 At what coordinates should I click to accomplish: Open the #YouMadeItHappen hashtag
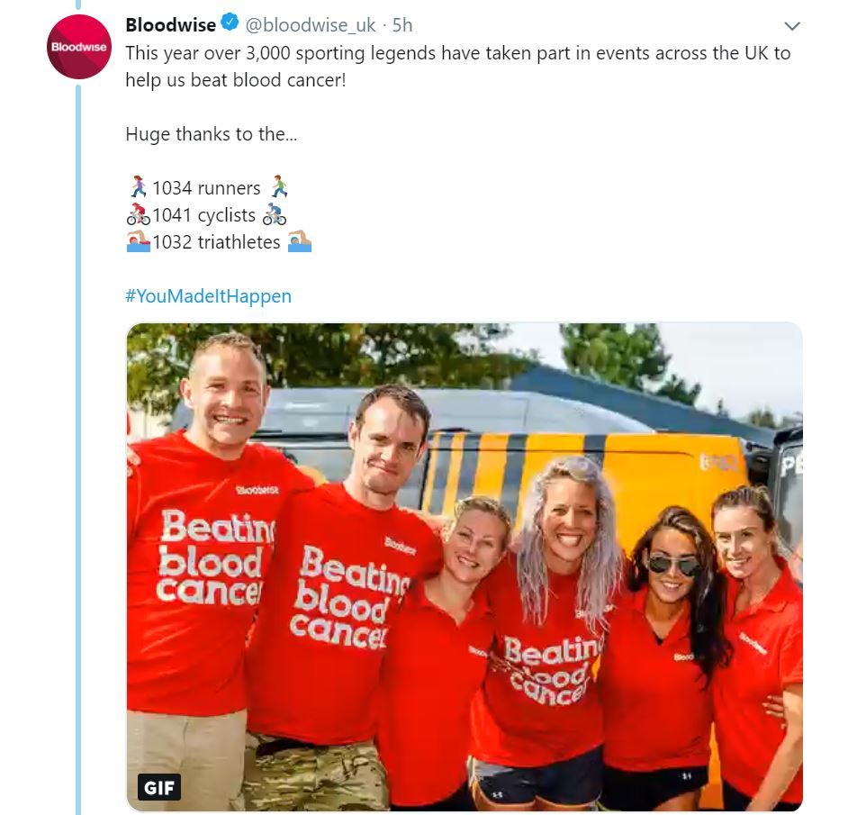(208, 295)
